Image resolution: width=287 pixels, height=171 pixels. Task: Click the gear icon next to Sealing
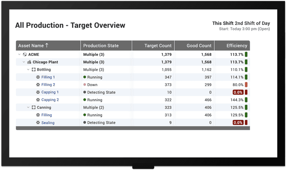38,122
